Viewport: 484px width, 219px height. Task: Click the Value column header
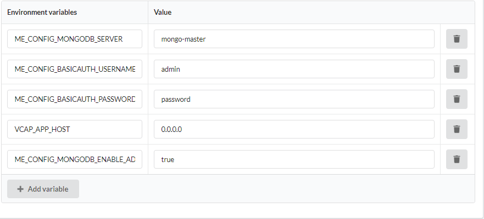(x=163, y=12)
